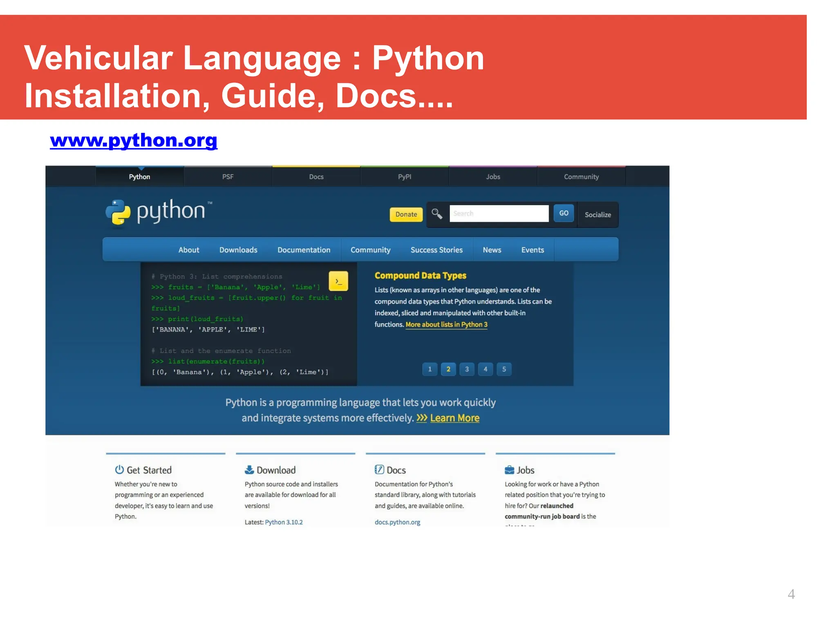Viewport: 837px width, 628px height.
Task: Click the Jobs section heading
Action: click(x=525, y=470)
